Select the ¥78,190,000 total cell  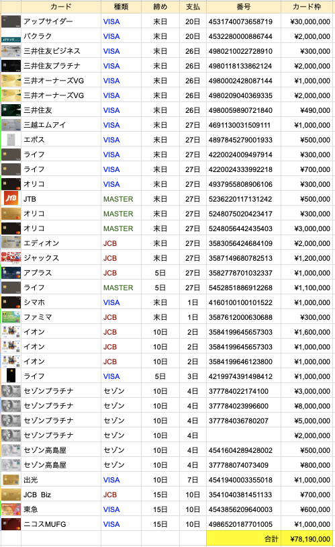307,539
